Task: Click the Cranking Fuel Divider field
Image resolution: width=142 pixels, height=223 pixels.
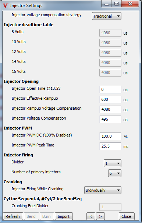Action: tap(110, 207)
